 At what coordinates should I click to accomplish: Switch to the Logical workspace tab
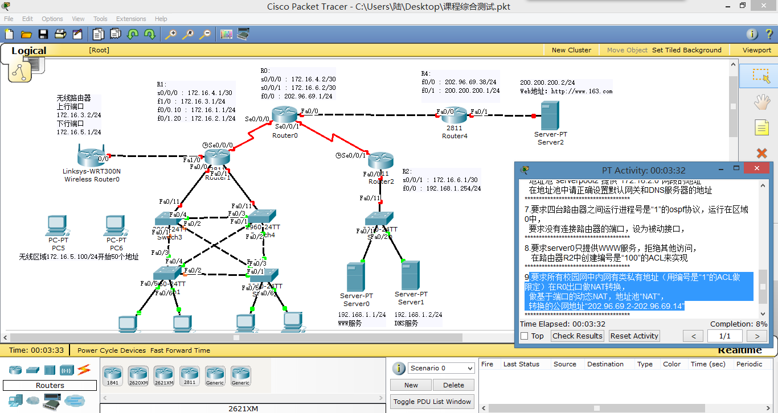tap(28, 51)
